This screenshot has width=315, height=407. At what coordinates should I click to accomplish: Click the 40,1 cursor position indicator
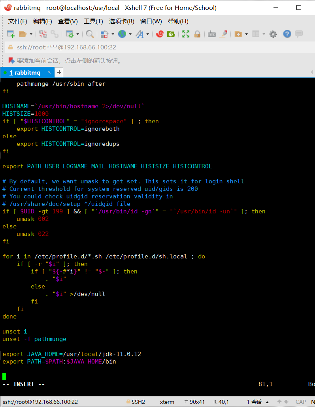tap(221, 402)
